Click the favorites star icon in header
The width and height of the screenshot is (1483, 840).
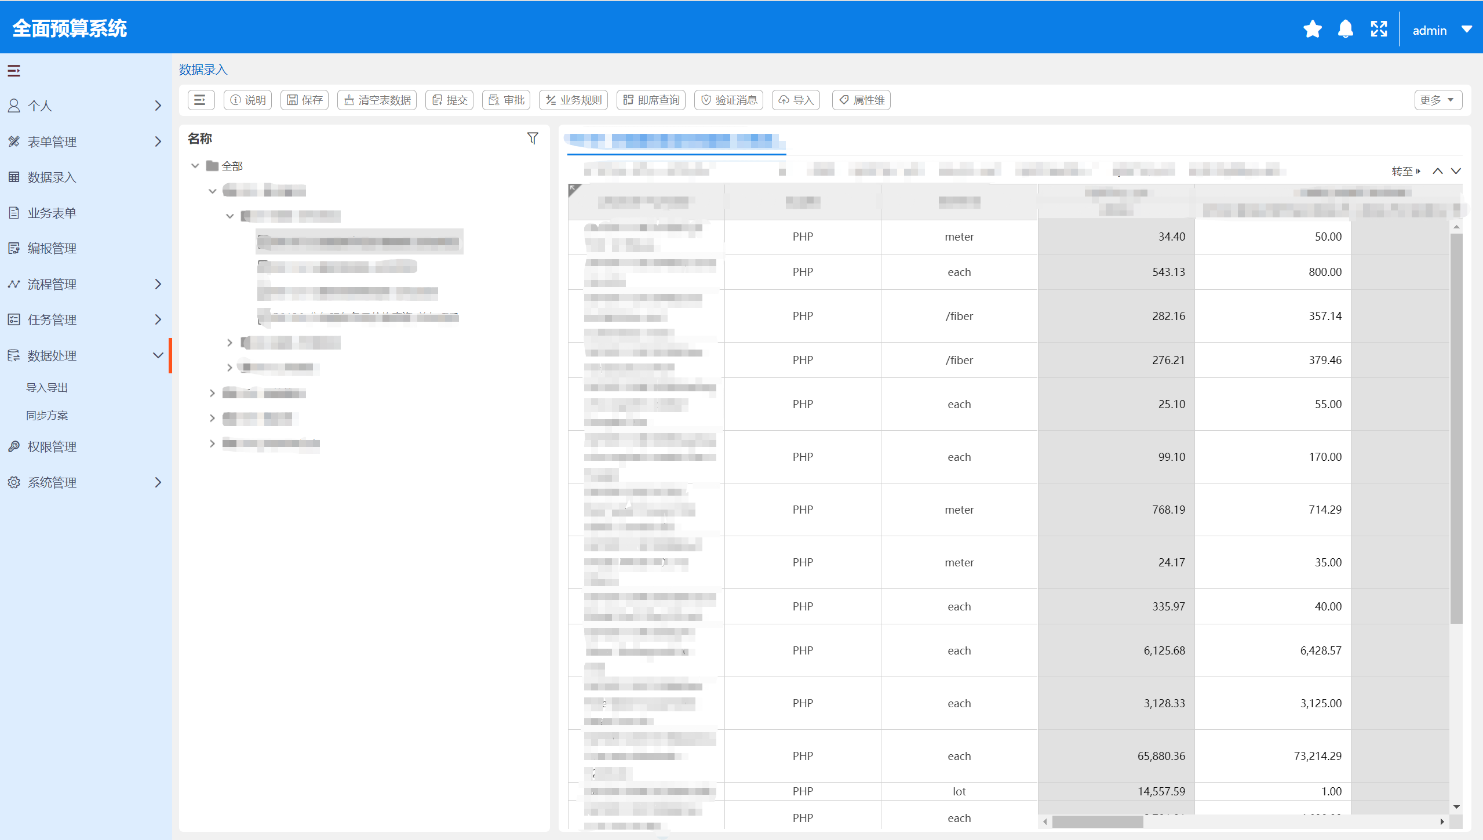tap(1312, 29)
